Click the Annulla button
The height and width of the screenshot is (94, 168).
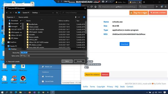pyautogui.click(x=79, y=61)
